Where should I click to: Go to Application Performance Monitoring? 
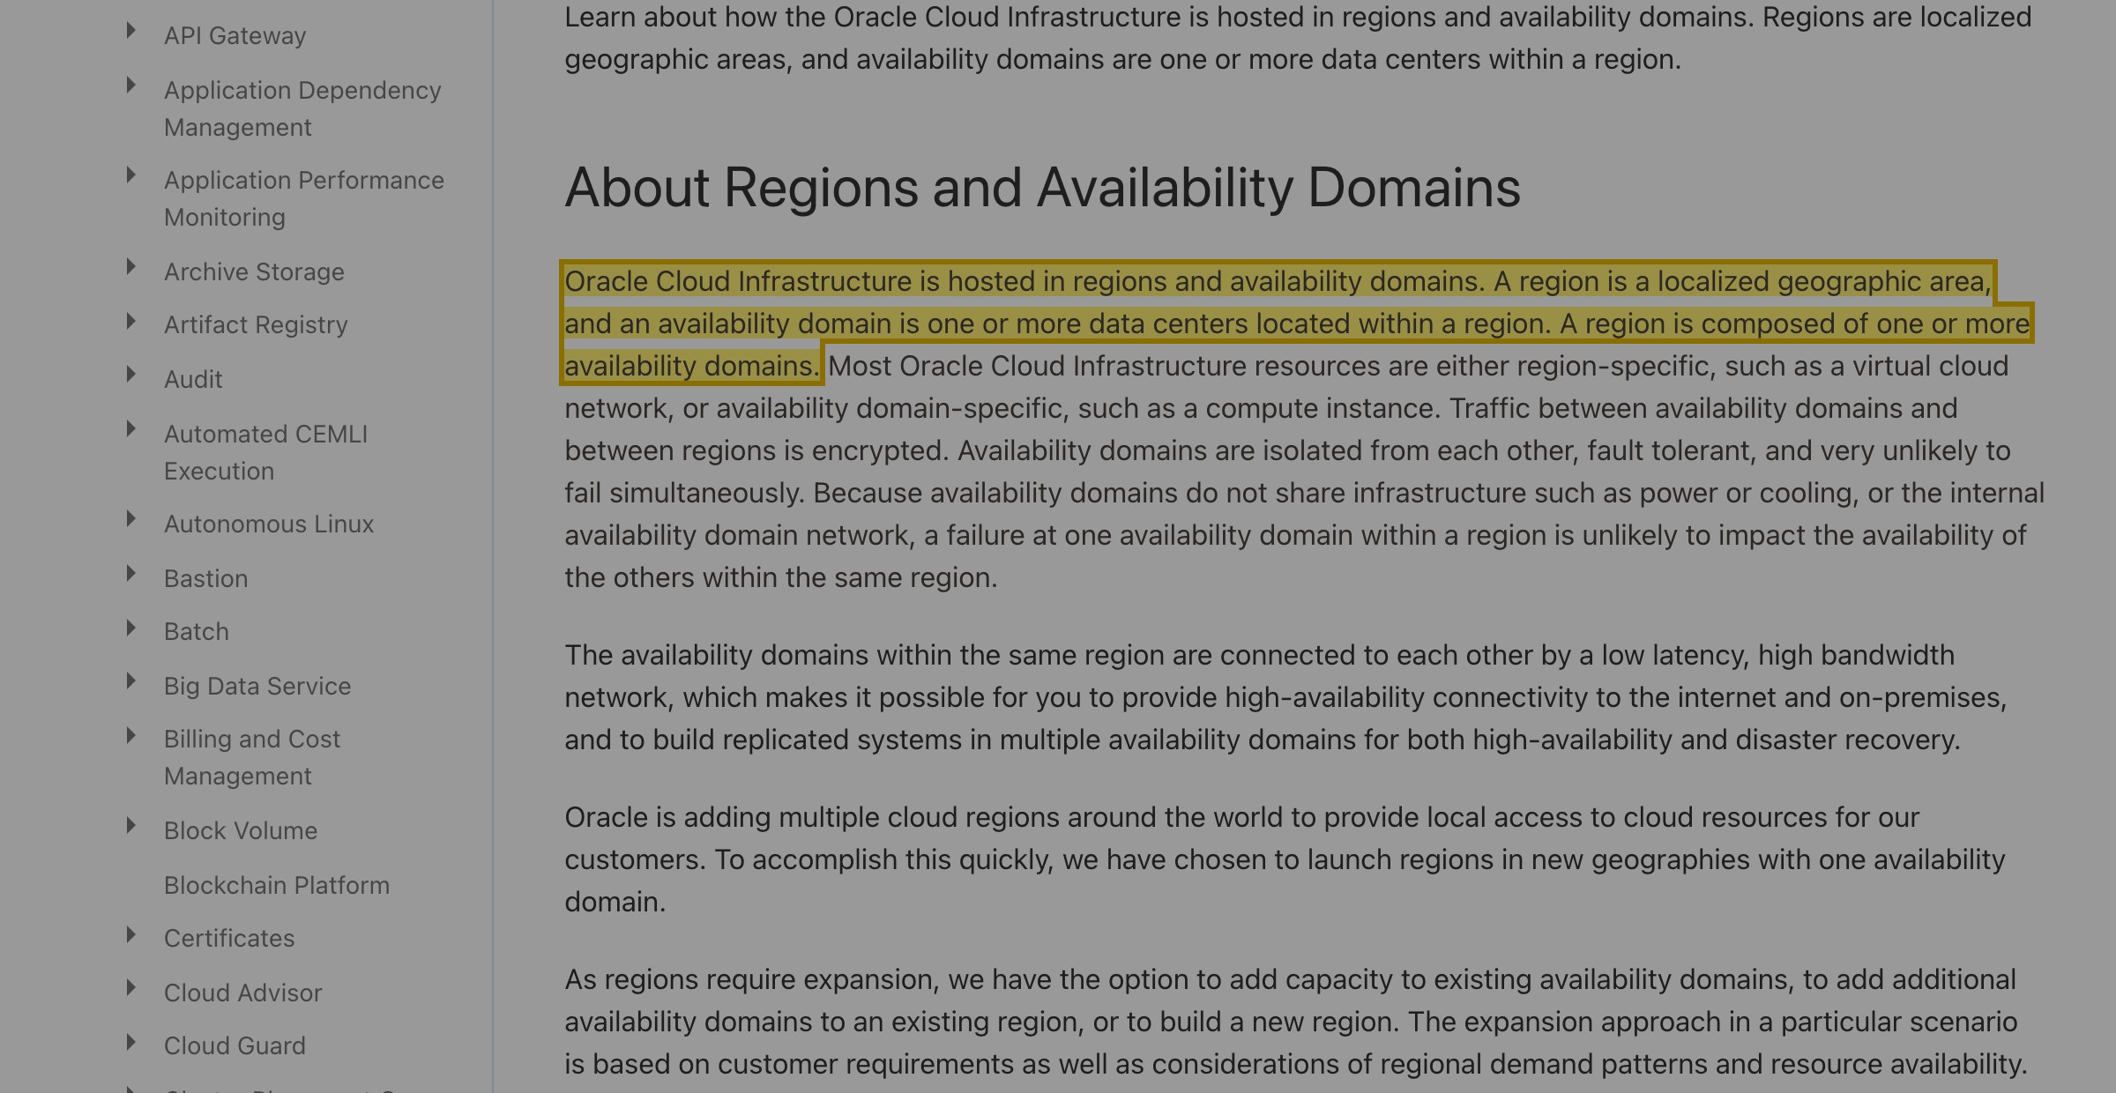click(304, 198)
